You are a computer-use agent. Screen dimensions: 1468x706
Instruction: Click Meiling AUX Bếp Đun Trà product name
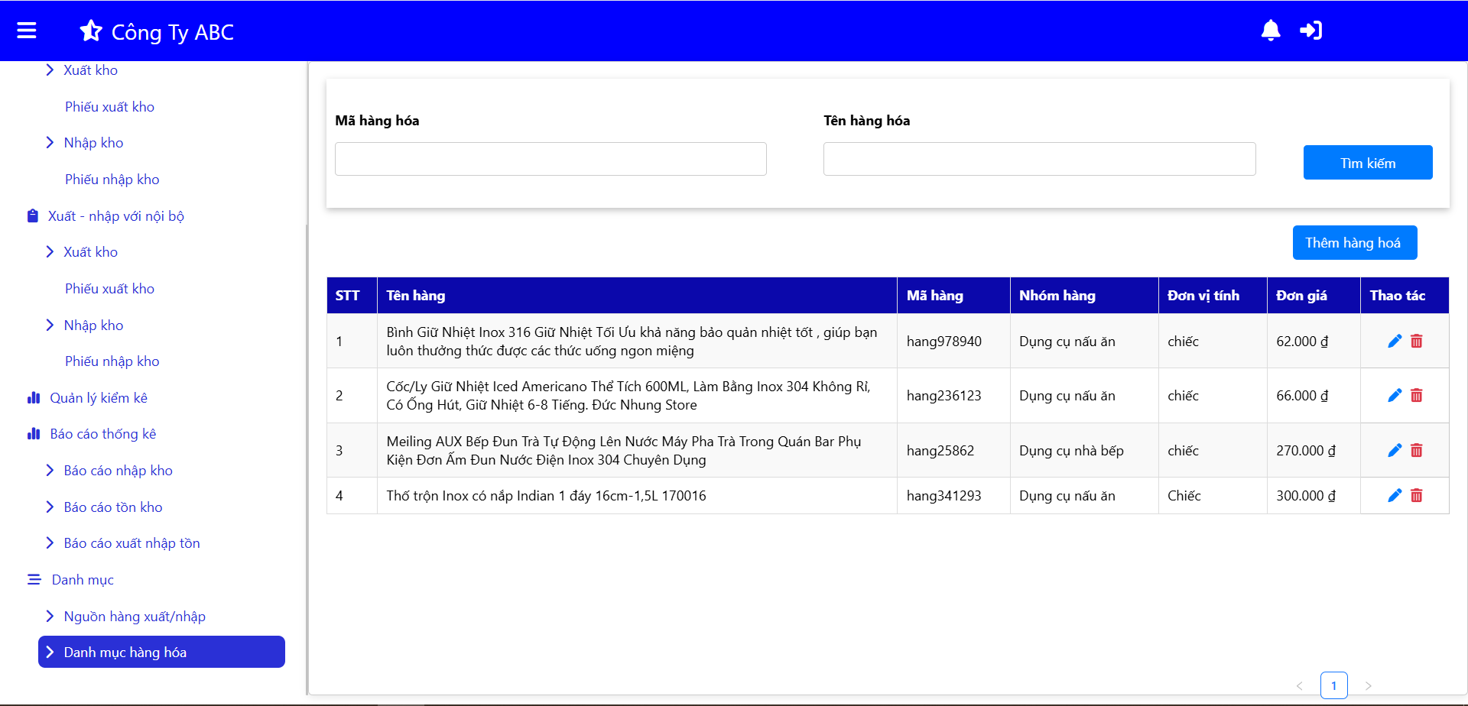point(624,451)
